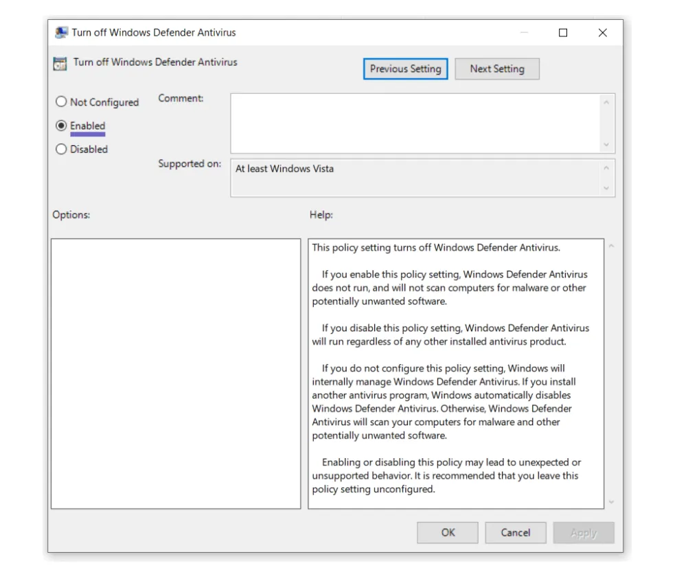Go to Next Setting
688x574 pixels.
[497, 69]
